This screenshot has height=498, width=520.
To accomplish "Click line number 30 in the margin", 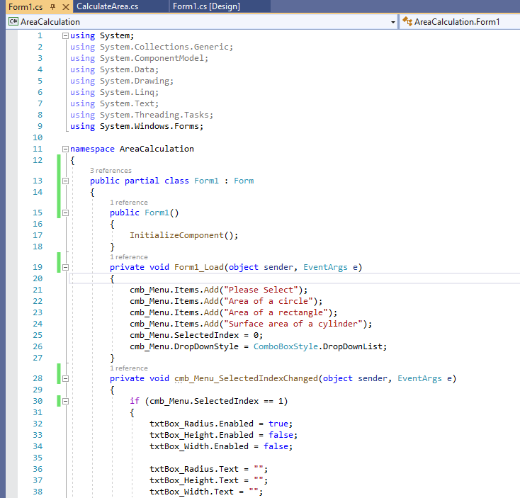I will [38, 401].
